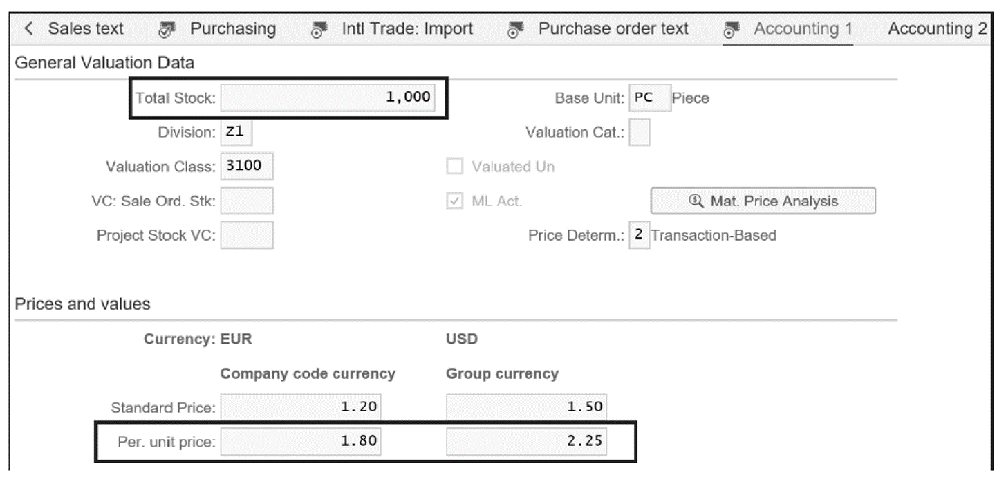Click the screen icon beside Purchase order text

(x=515, y=29)
